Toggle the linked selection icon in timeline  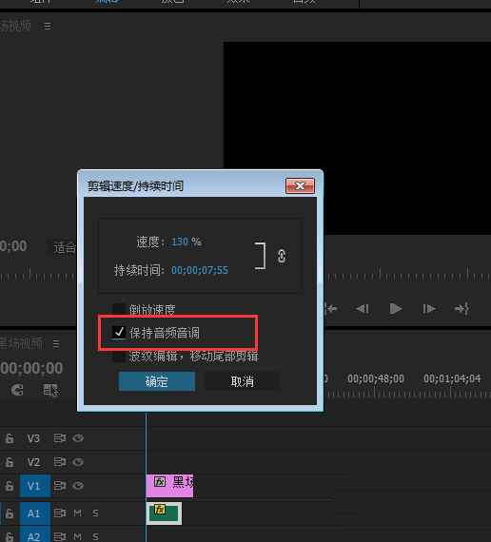tap(50, 390)
